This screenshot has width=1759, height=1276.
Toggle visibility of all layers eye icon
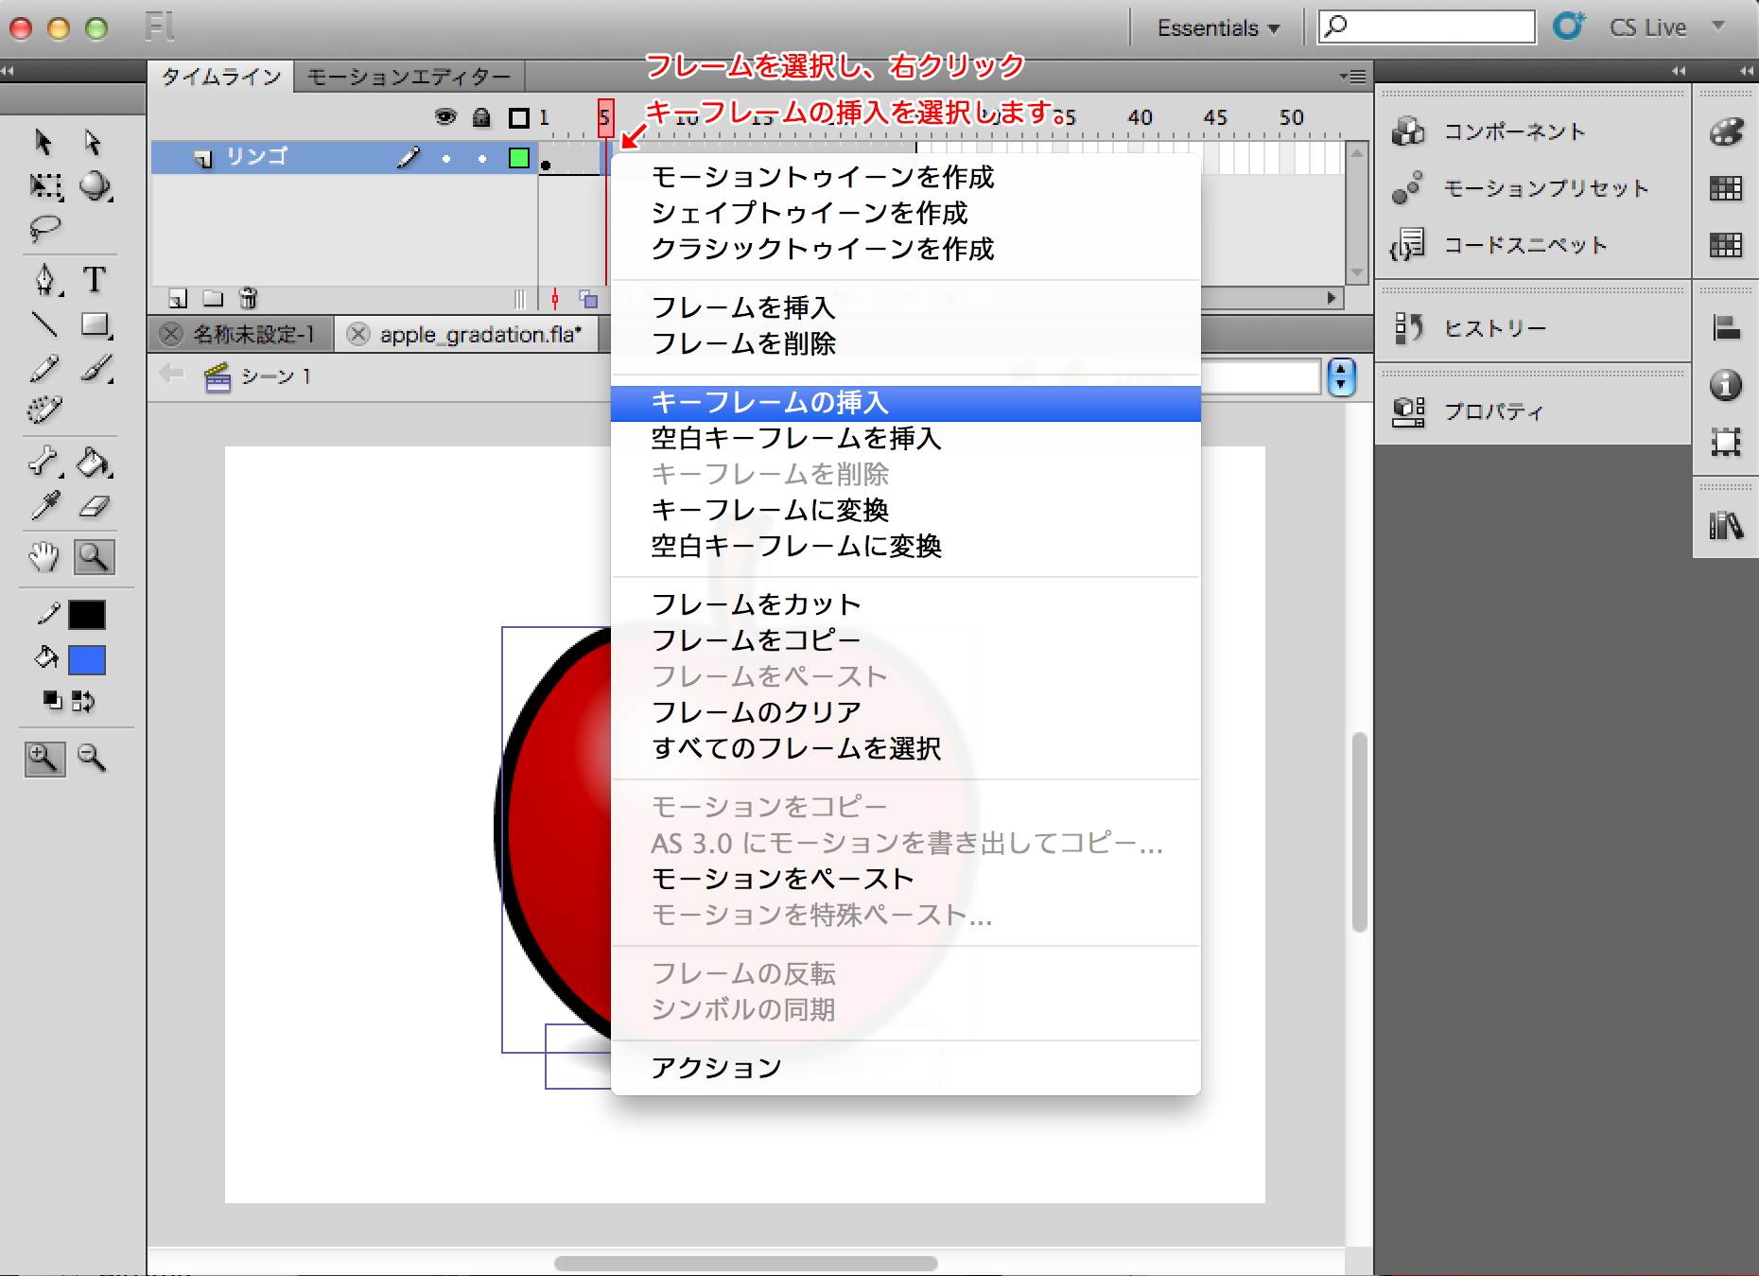(444, 117)
